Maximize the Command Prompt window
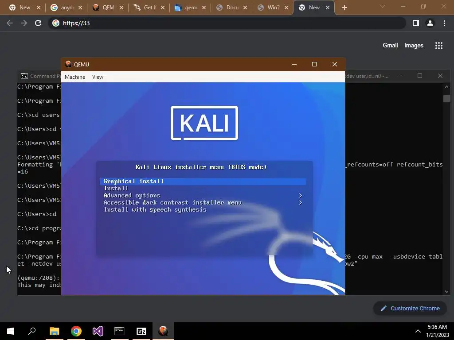Viewport: 454px width, 340px height. (420, 76)
